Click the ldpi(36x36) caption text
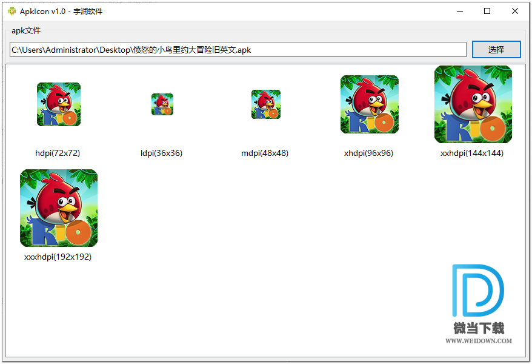 coord(161,153)
